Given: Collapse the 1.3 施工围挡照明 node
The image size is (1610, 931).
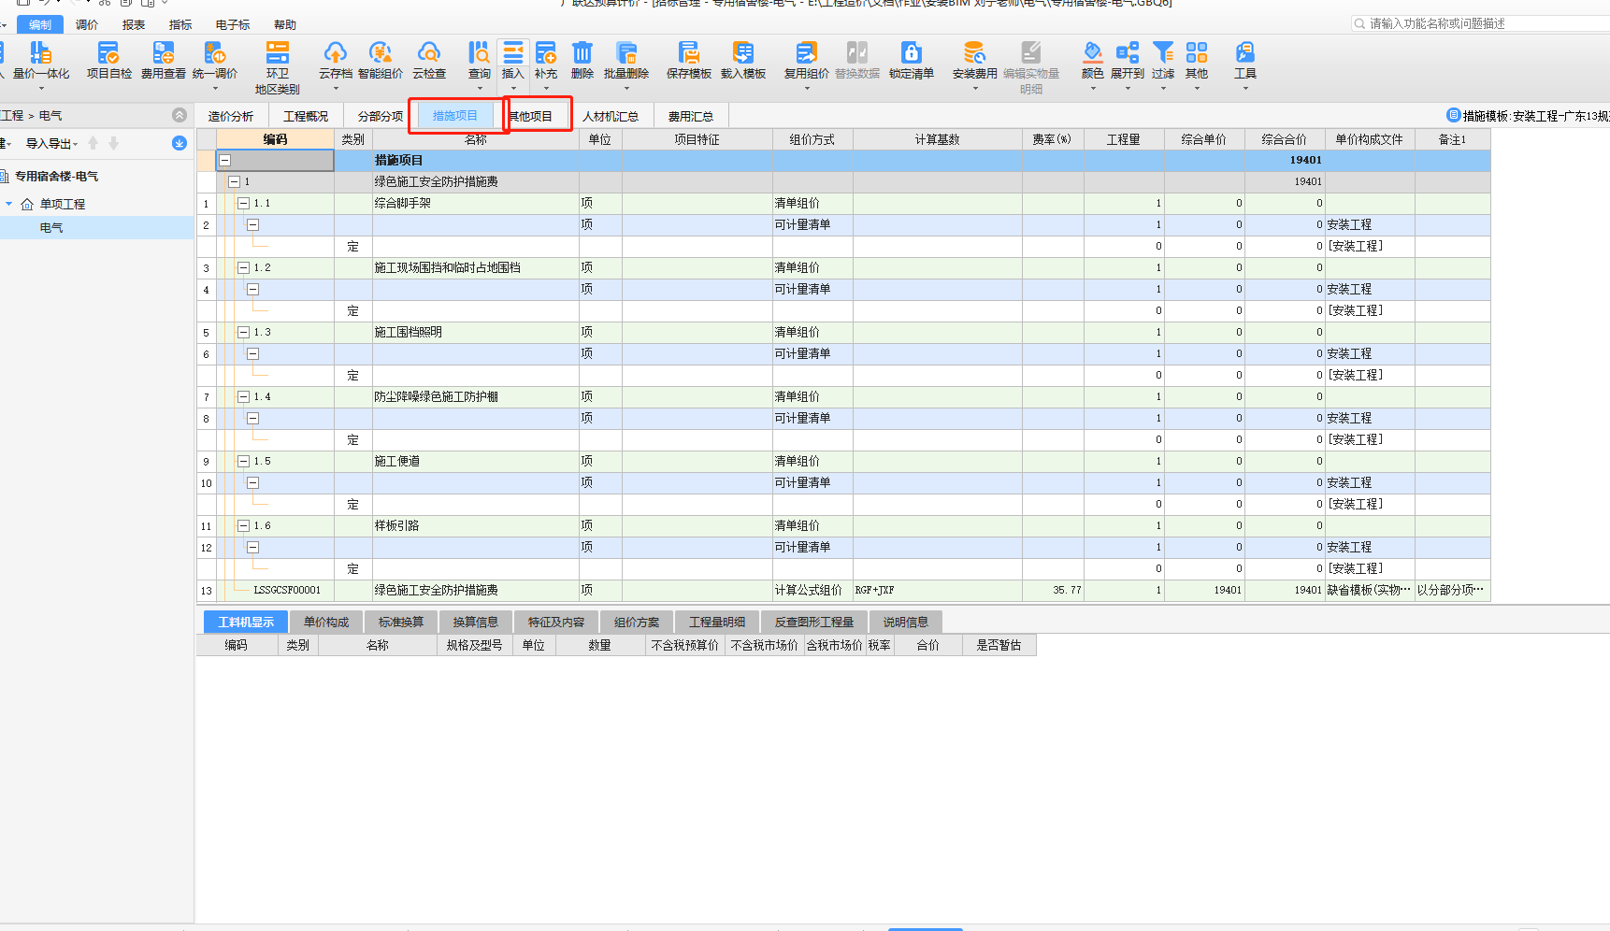Looking at the screenshot, I should (x=243, y=332).
